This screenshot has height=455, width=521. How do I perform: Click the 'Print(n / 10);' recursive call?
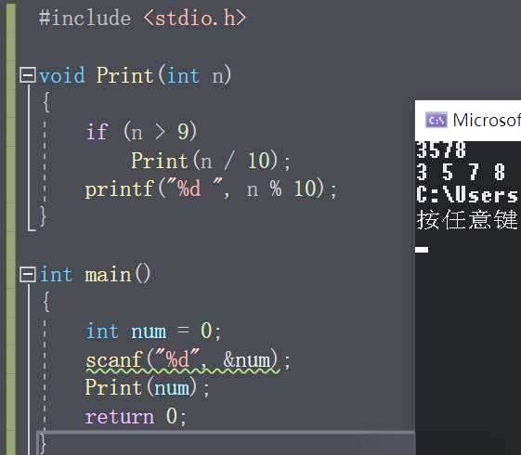211,161
